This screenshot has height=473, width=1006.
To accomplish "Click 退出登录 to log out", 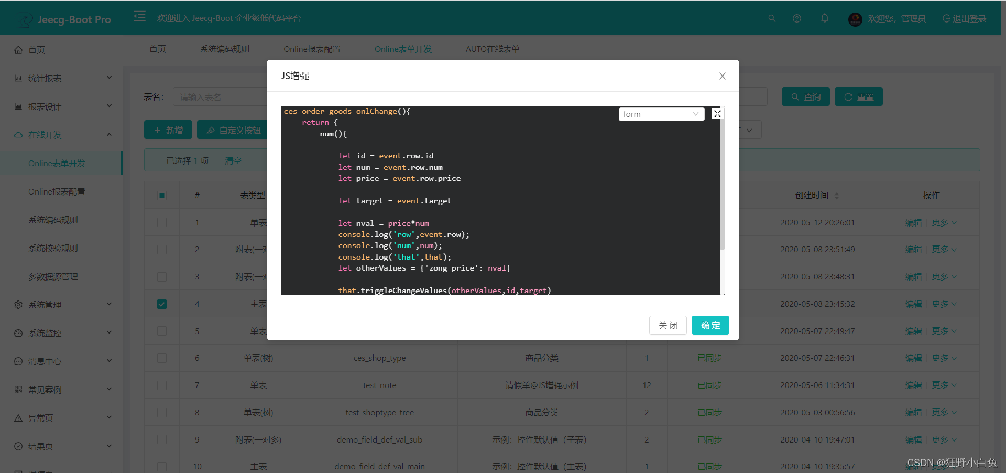I will (x=964, y=19).
